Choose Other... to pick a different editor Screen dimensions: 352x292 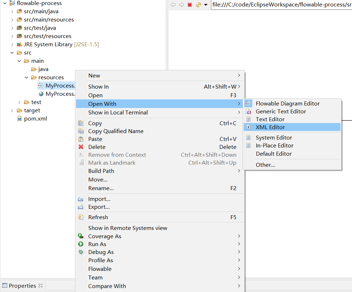point(265,165)
